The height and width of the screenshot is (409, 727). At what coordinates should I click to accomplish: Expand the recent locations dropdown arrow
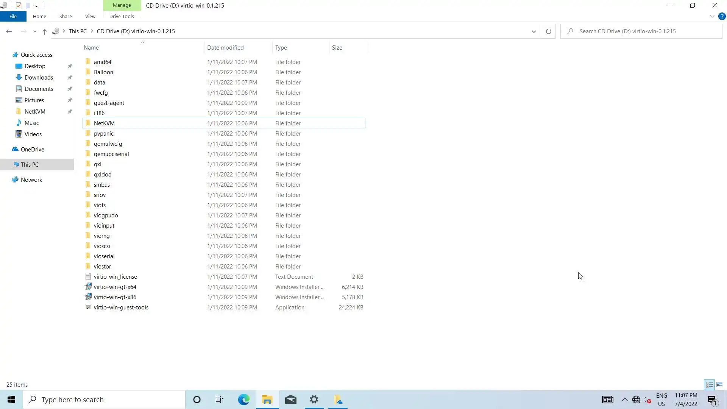point(35,31)
